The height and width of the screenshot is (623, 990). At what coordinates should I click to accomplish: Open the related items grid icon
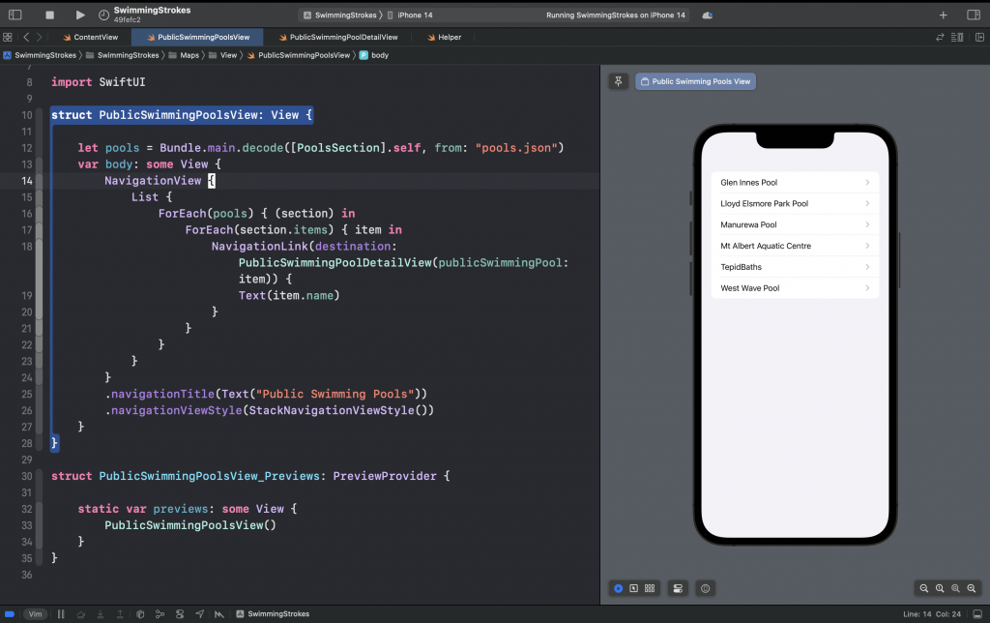8,38
